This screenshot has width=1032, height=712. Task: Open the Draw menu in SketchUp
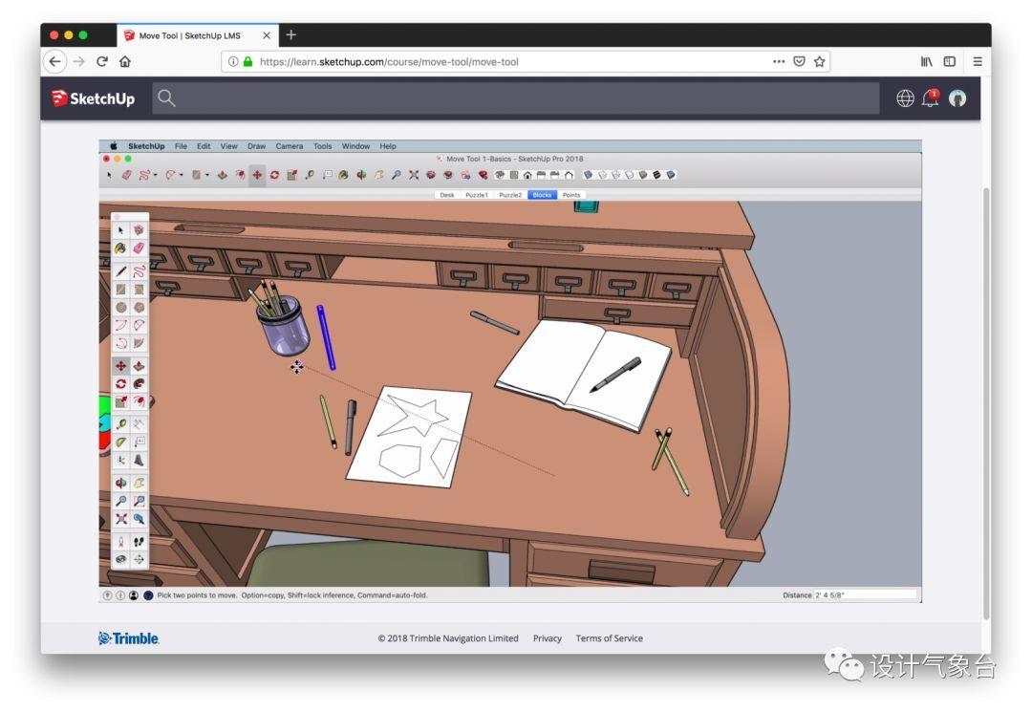pos(257,146)
